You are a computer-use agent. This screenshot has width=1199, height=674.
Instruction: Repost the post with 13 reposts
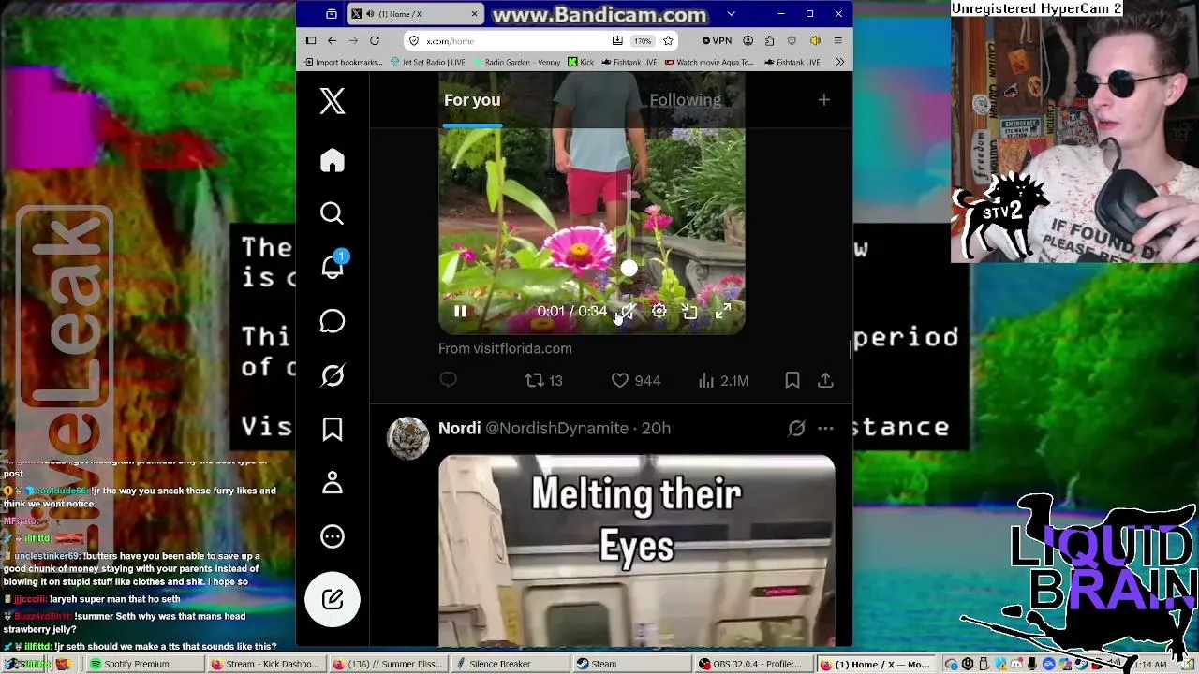[543, 380]
